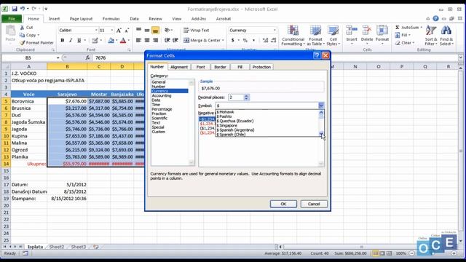This screenshot has height=262, width=466.
Task: Click OK in Format Cells dialog
Action: [283, 204]
